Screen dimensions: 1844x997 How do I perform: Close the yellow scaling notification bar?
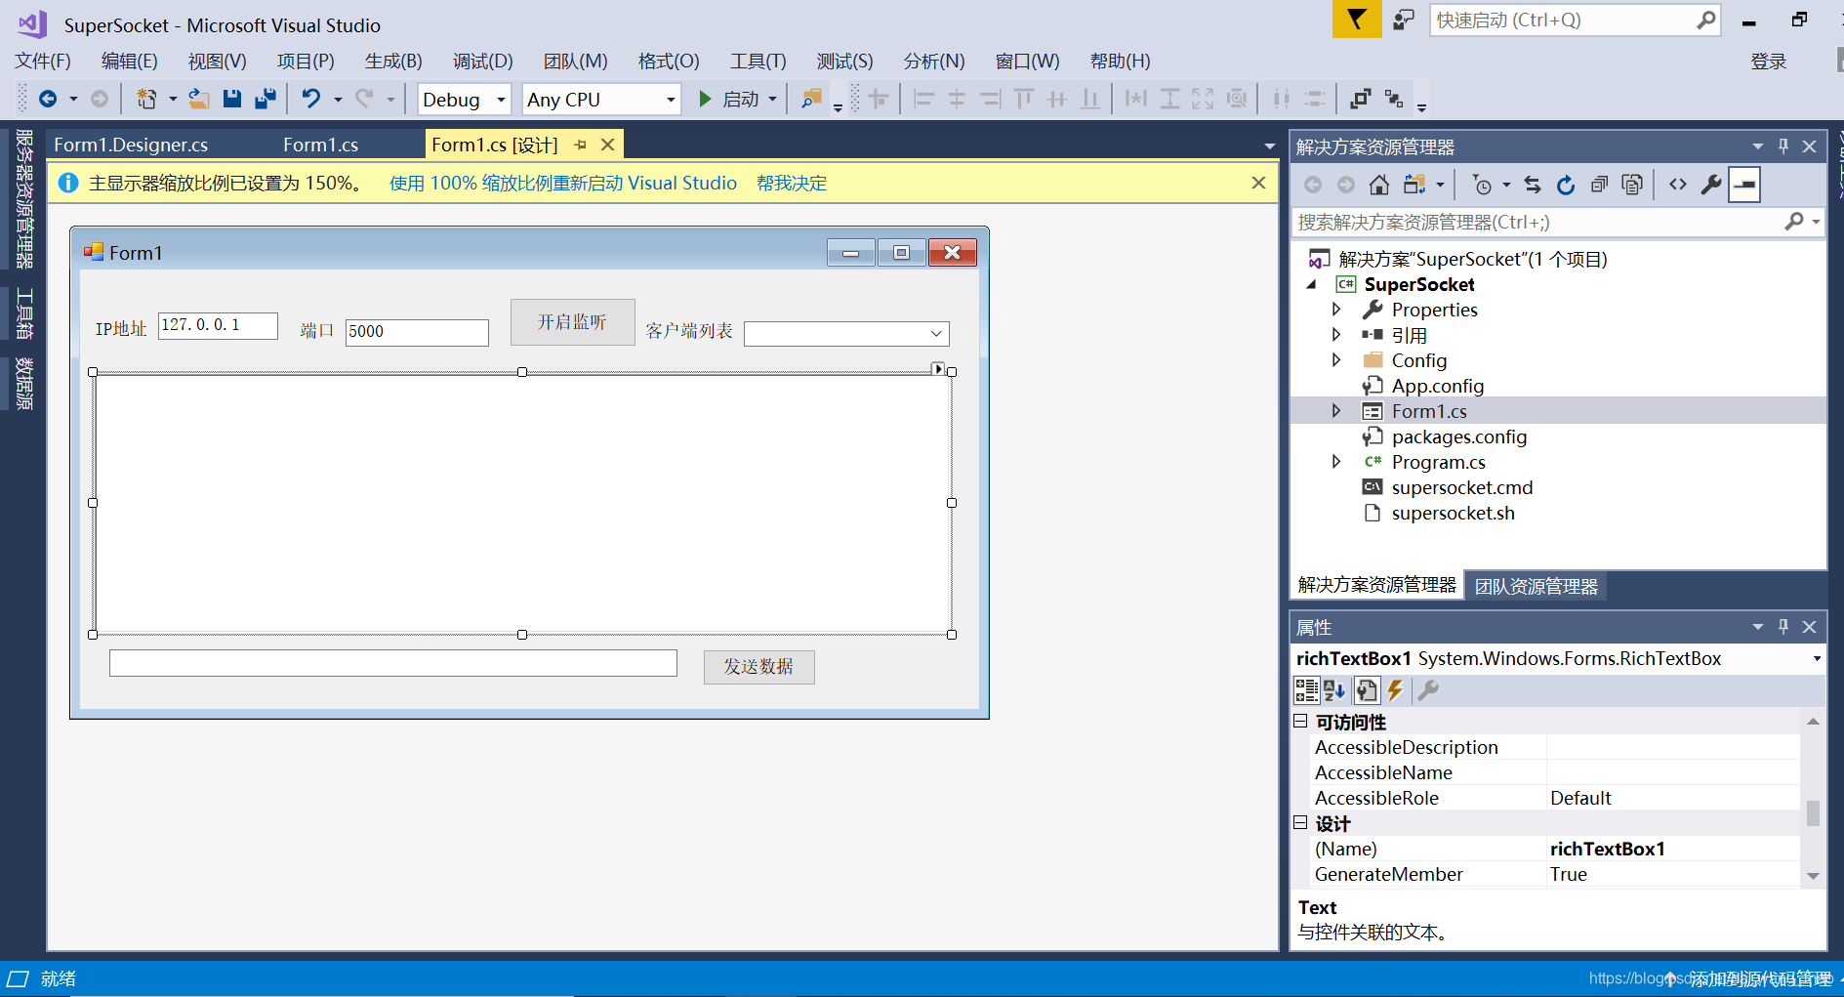[1258, 183]
